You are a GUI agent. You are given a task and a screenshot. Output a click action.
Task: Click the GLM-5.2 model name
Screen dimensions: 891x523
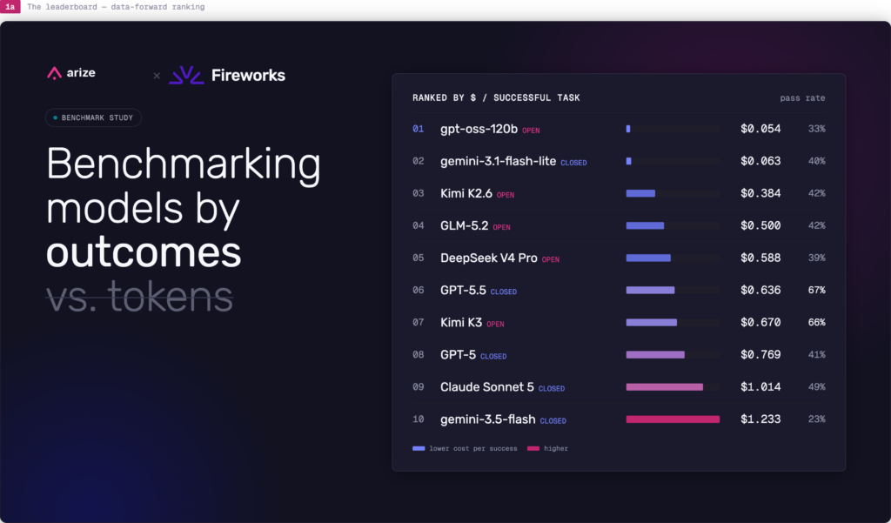pos(465,225)
